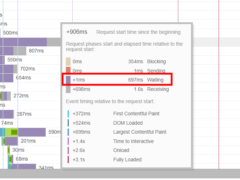Viewport: 240px width, 180px height.
Task: Click the Largest Contentful Paint marker icon
Action: [68, 132]
